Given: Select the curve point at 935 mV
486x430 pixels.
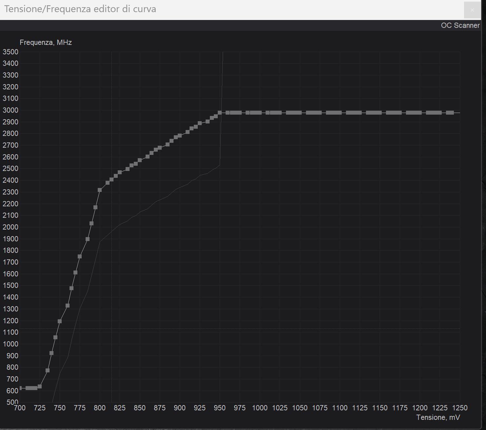Looking at the screenshot, I should 208,122.
